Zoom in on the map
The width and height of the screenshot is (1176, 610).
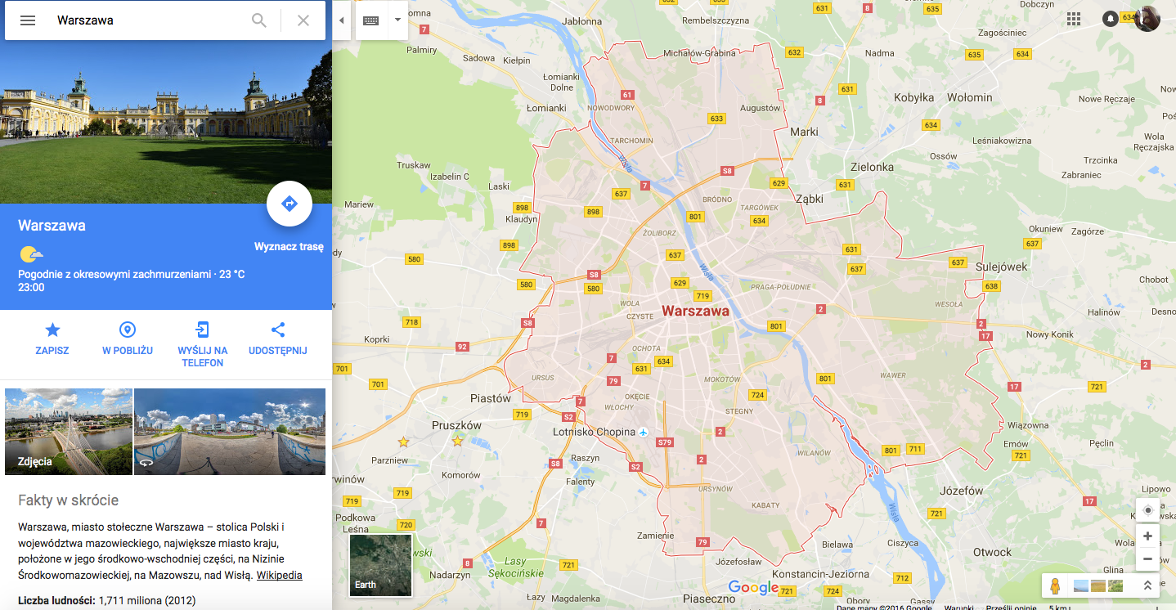click(1147, 536)
